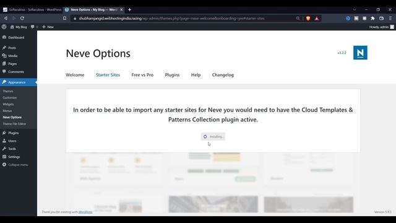Screen dimensions: 396x223
Task: Switch to the Welcome tab
Action: 75,75
